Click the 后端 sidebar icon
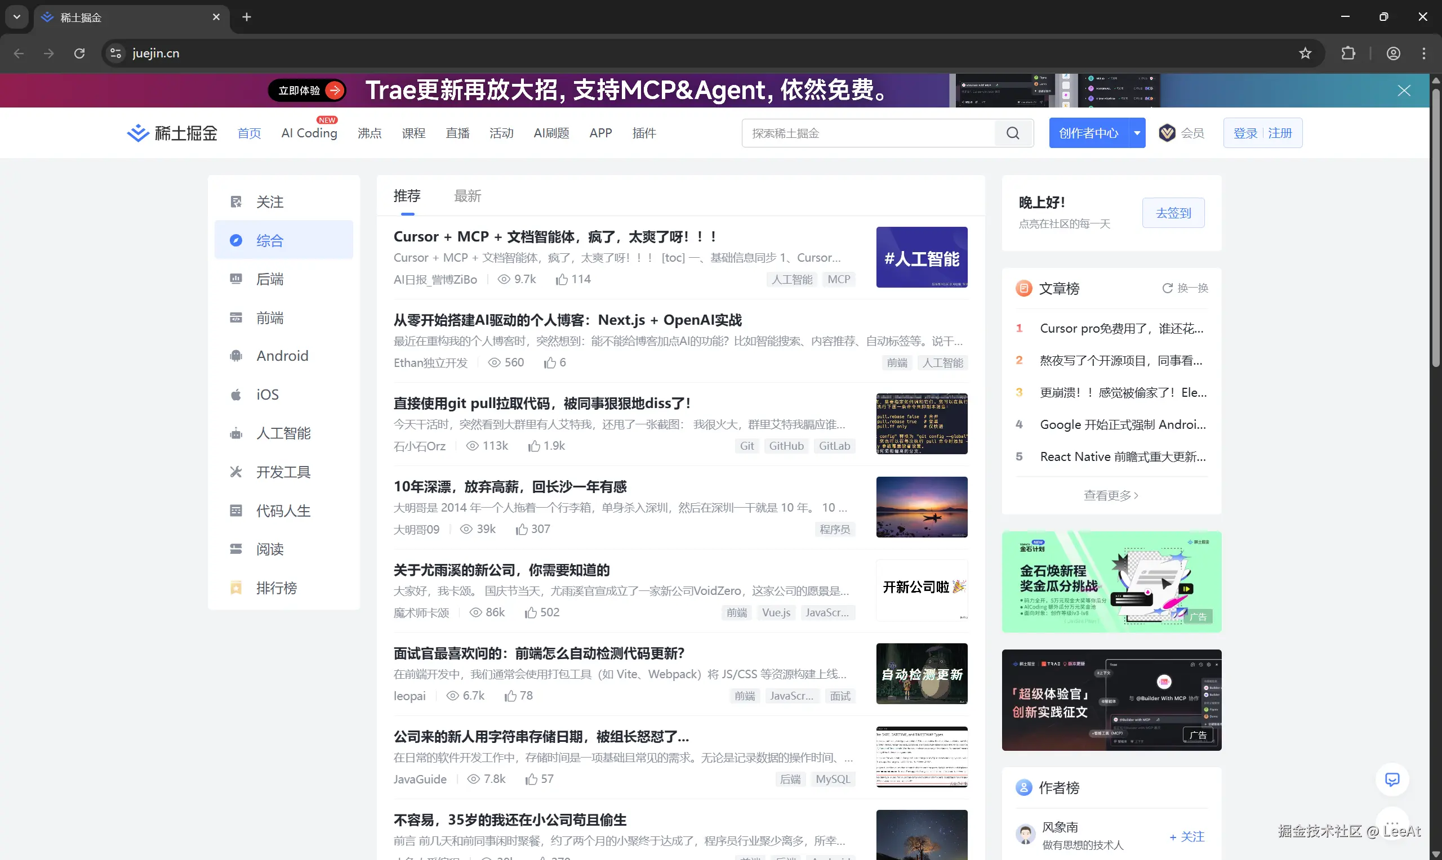 236,279
